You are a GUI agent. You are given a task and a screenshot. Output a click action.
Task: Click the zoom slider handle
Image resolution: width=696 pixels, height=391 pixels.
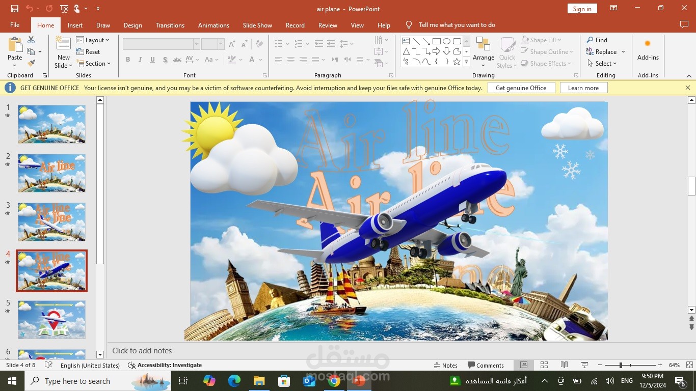pyautogui.click(x=620, y=365)
